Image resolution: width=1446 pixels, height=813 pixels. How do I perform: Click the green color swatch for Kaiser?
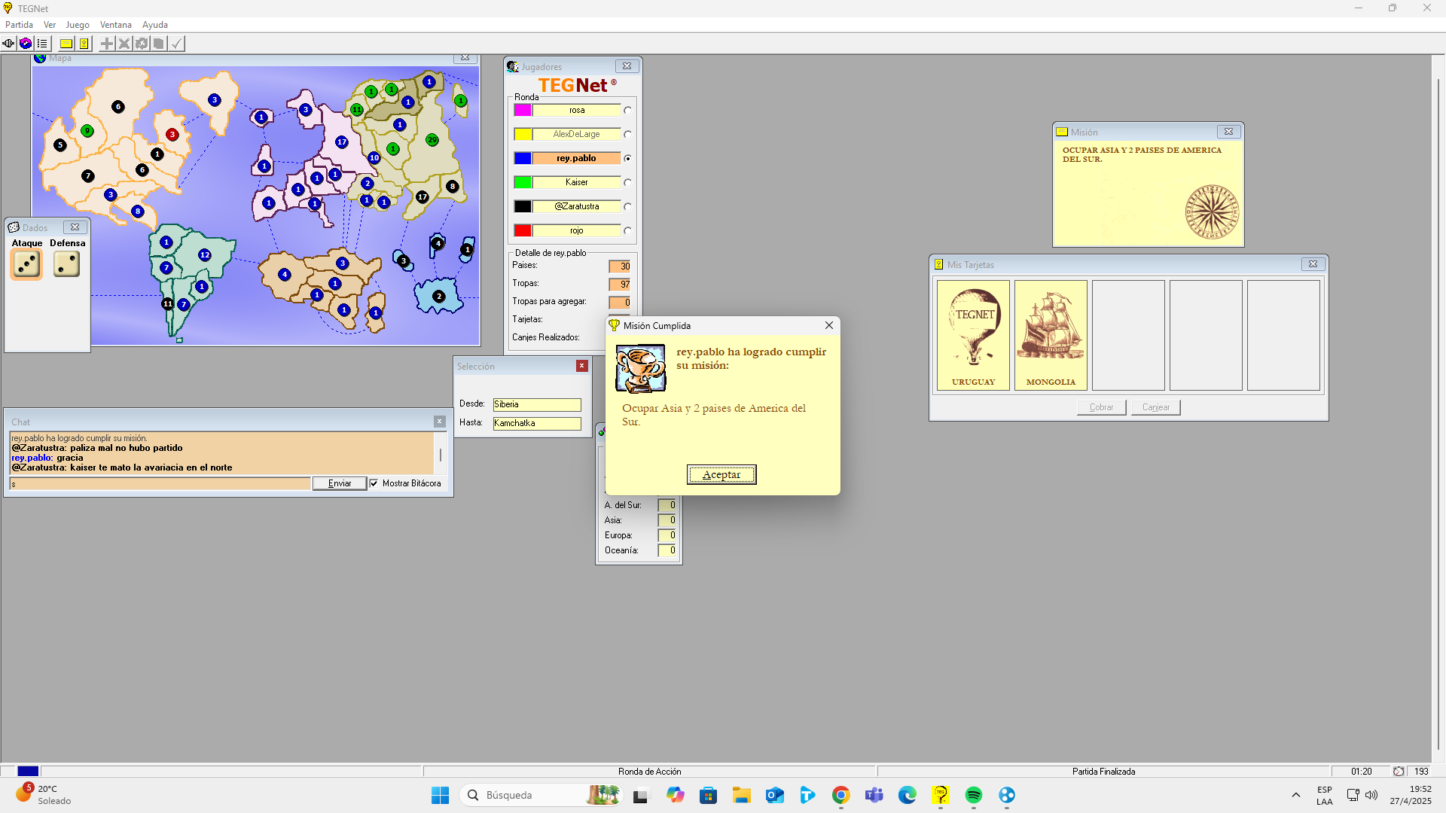click(x=523, y=182)
